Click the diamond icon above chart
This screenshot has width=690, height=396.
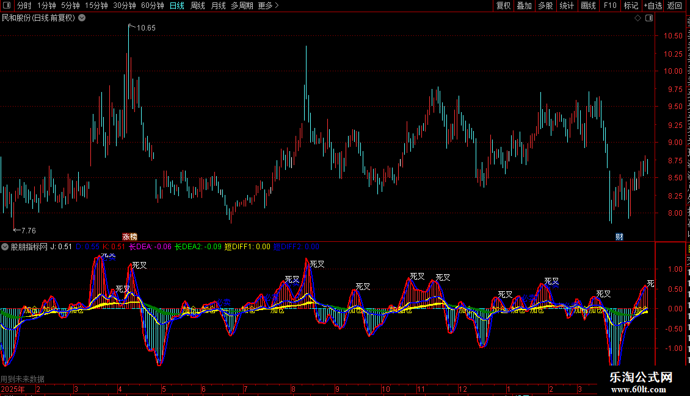637,18
